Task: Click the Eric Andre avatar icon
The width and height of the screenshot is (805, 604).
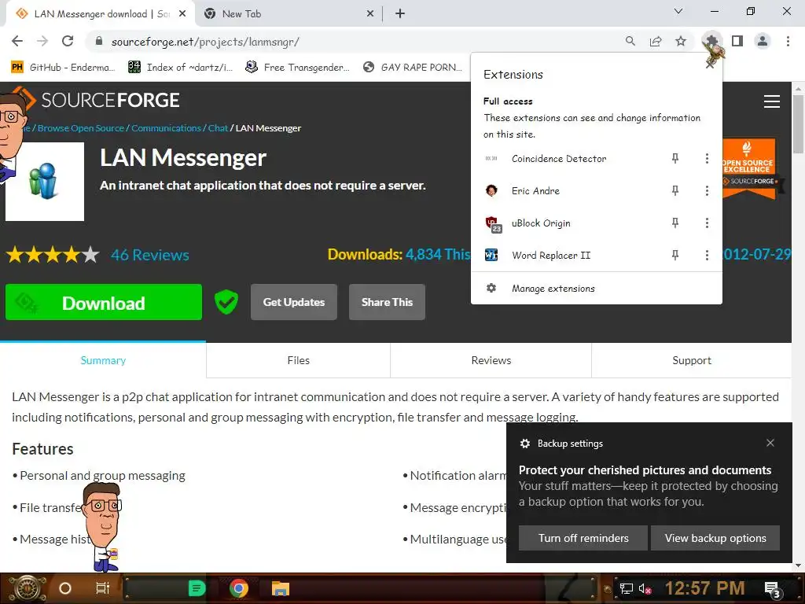Action: coord(491,190)
